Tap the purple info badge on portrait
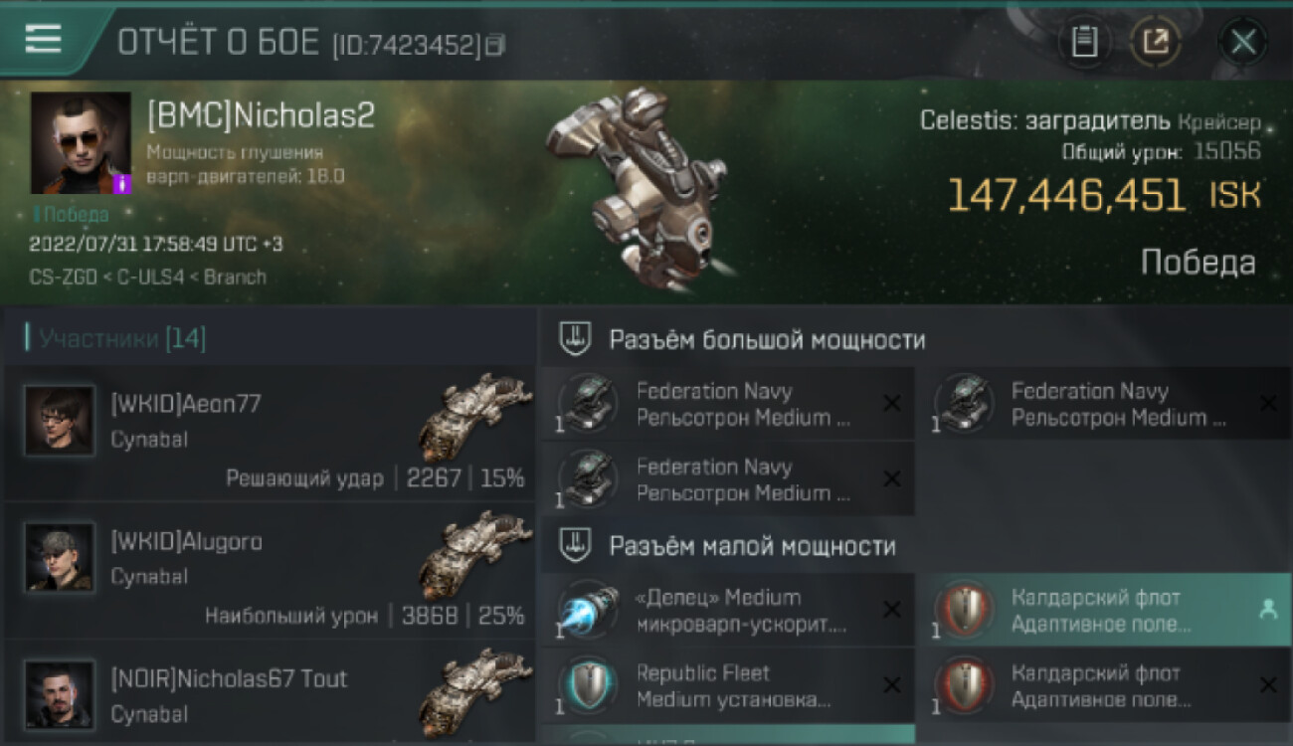Image resolution: width=1293 pixels, height=746 pixels. 122,184
